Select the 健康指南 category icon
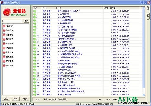This screenshot has width=151, height=106. click(x=4, y=30)
